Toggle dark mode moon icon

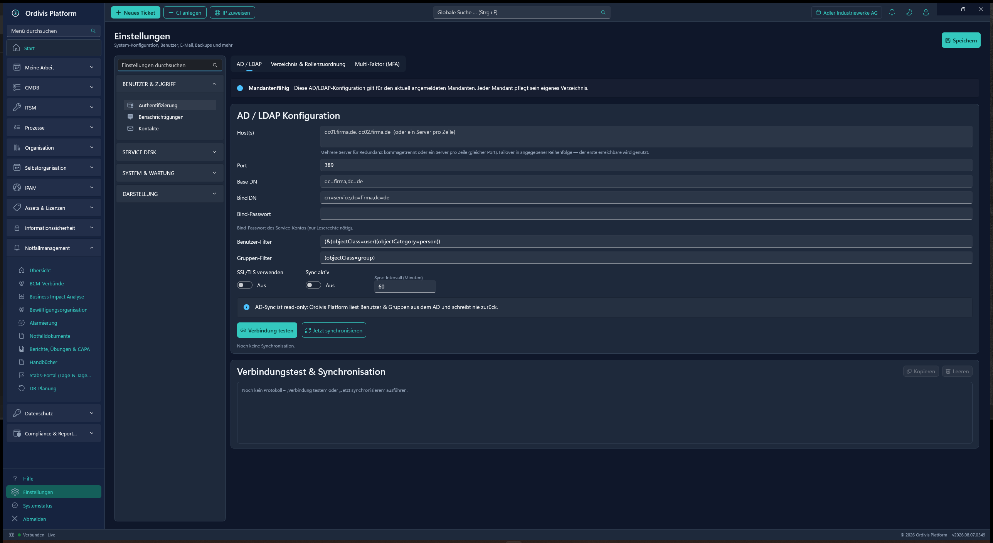(909, 12)
